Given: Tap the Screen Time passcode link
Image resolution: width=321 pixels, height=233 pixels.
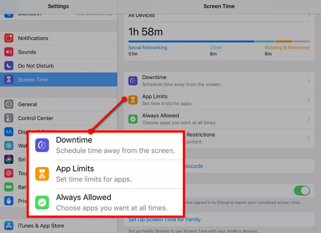Looking at the screenshot, I should pyautogui.click(x=194, y=166).
